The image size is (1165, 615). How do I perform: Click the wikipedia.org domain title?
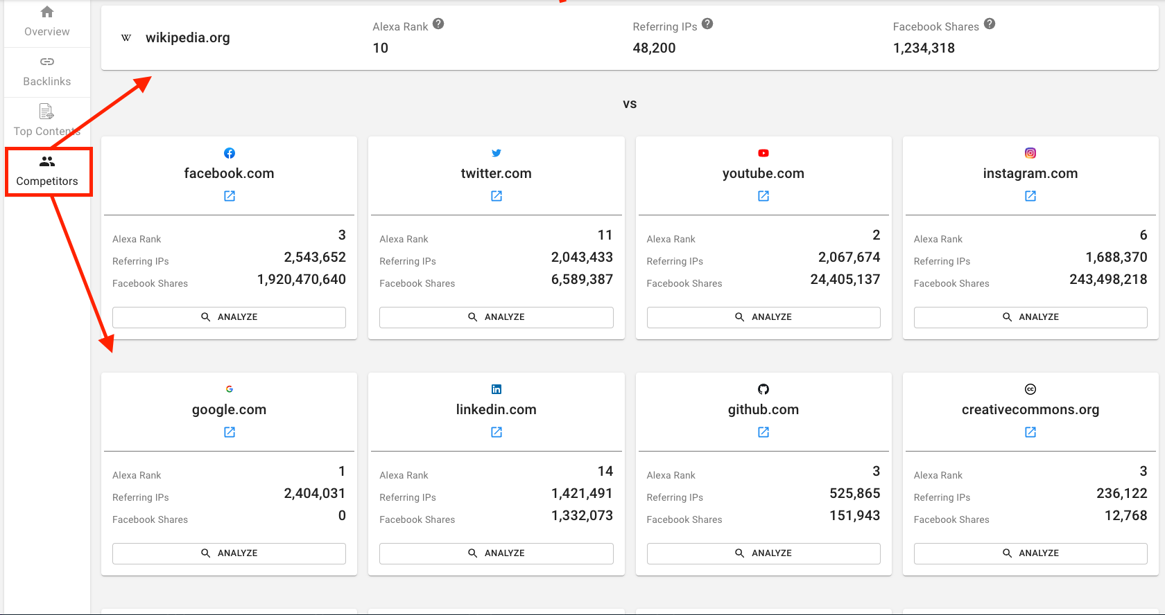(187, 38)
